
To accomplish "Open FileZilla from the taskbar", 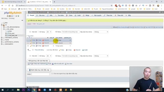I will coord(39,90).
